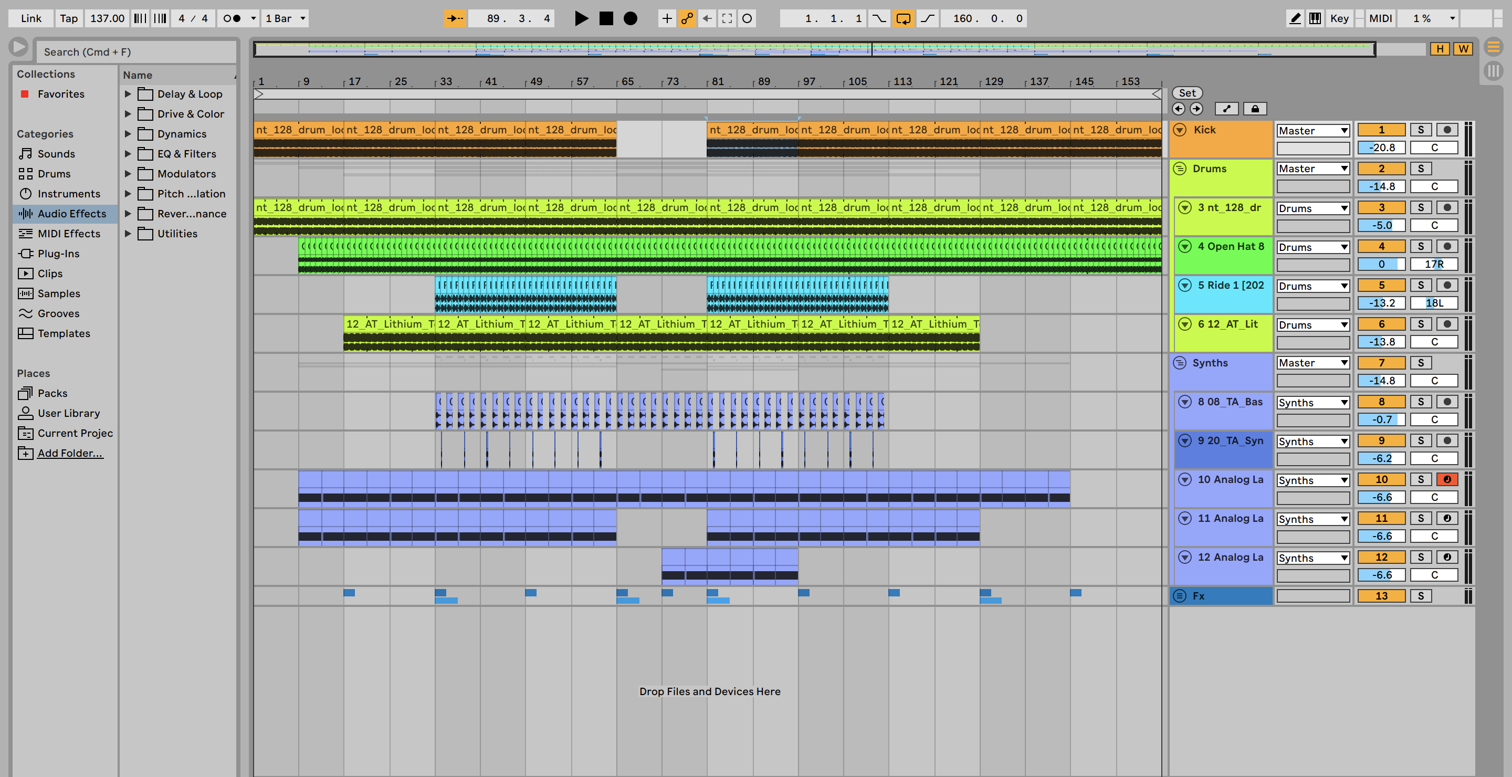1512x777 pixels.
Task: Open the 1 Bar quantization dropdown
Action: tap(285, 18)
